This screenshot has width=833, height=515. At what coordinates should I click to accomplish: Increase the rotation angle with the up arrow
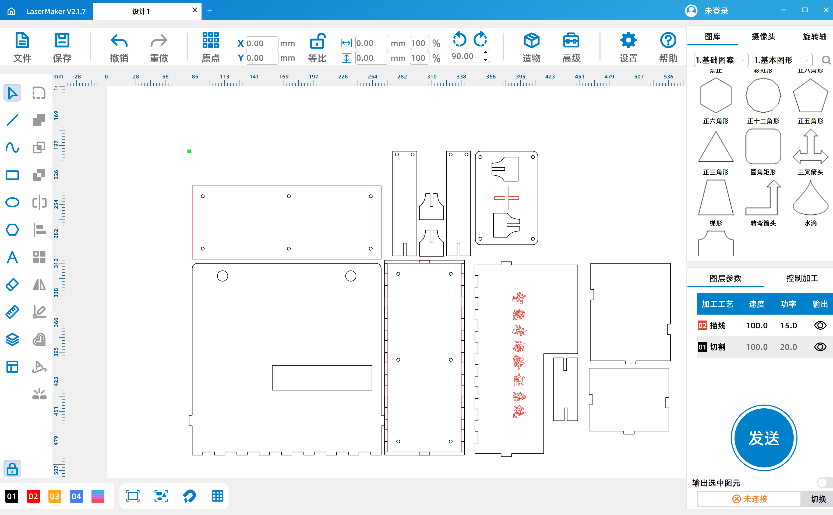[x=485, y=52]
